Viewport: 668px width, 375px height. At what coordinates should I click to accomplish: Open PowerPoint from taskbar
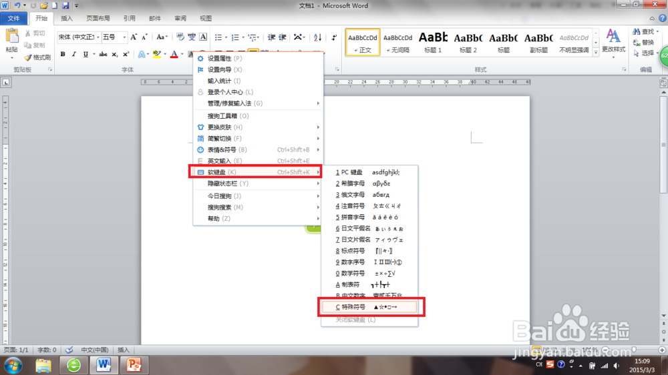(134, 365)
